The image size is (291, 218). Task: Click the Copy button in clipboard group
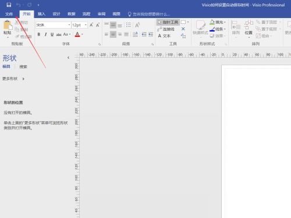pyautogui.click(x=22, y=29)
